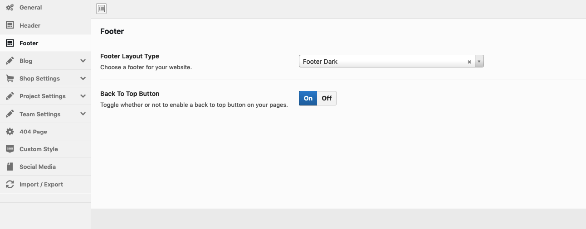Expand the Blog submenu chevron
This screenshot has height=229, width=586.
point(83,61)
